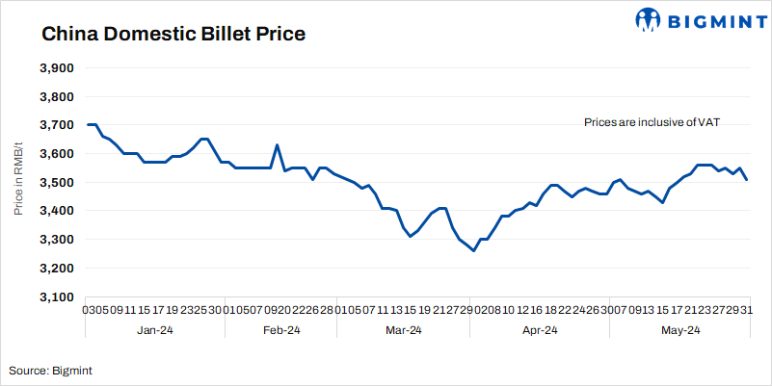The height and width of the screenshot is (386, 772).
Task: Select the Mar-24 month label
Action: [403, 330]
